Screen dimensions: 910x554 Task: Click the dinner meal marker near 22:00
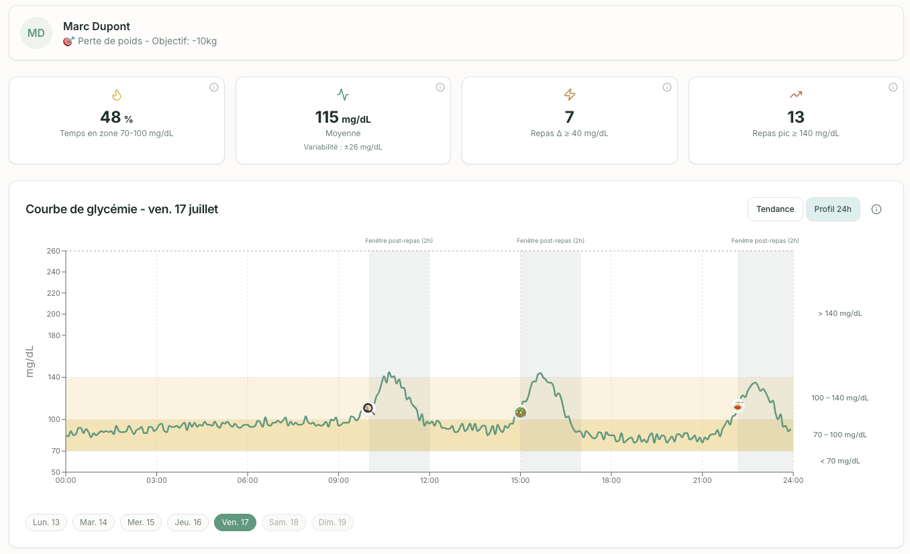coord(738,406)
